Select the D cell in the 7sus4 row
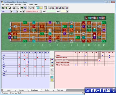116x95 pixels. point(24,71)
